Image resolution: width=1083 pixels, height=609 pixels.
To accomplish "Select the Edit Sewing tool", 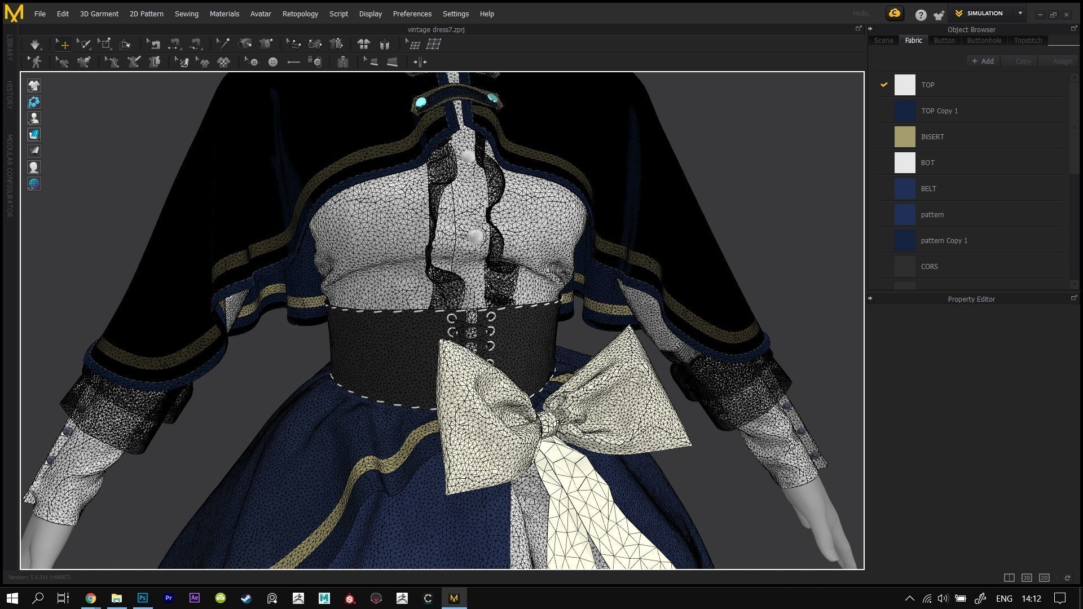I will (x=153, y=44).
